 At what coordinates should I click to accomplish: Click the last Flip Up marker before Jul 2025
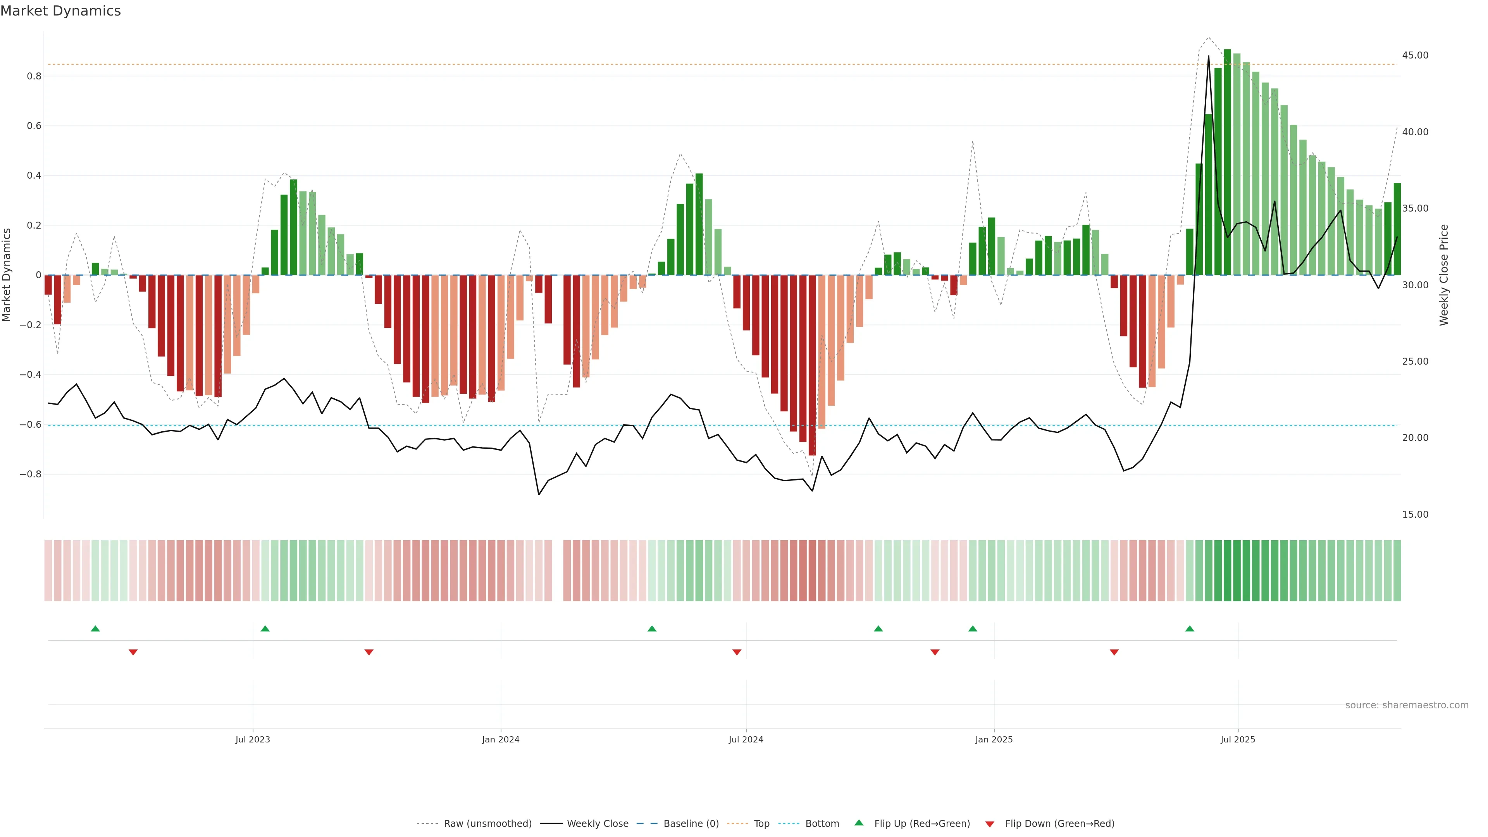(x=1189, y=629)
